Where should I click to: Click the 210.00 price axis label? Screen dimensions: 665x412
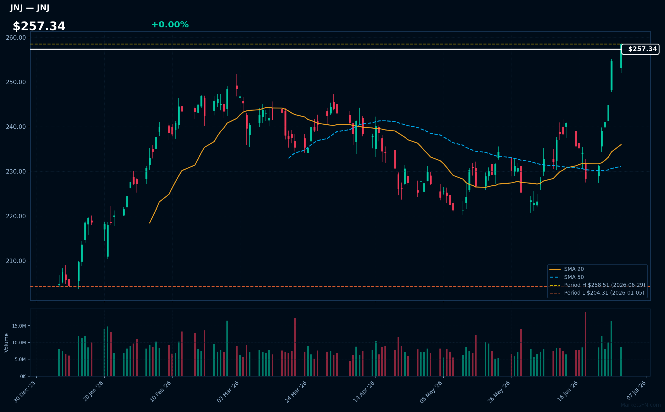[x=16, y=261]
